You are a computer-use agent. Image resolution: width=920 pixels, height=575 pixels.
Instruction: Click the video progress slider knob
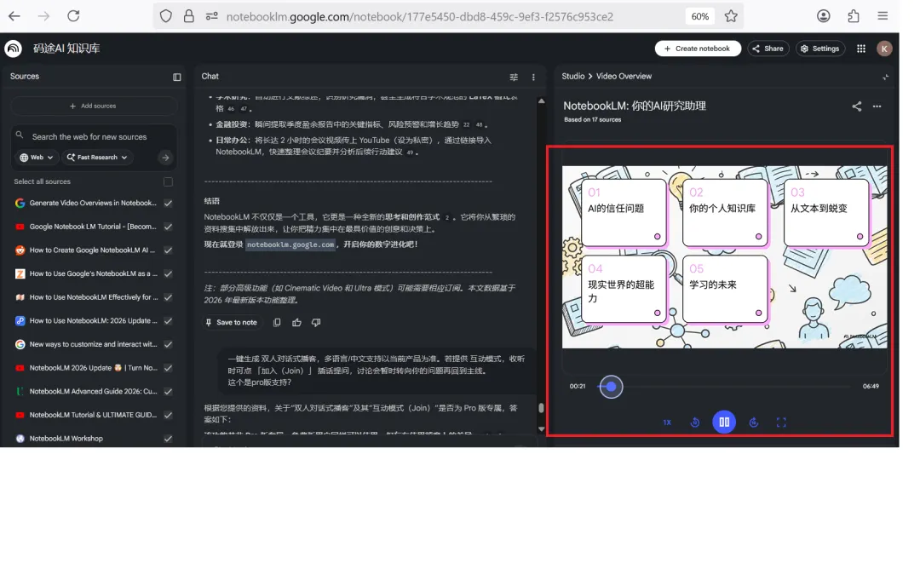(611, 387)
